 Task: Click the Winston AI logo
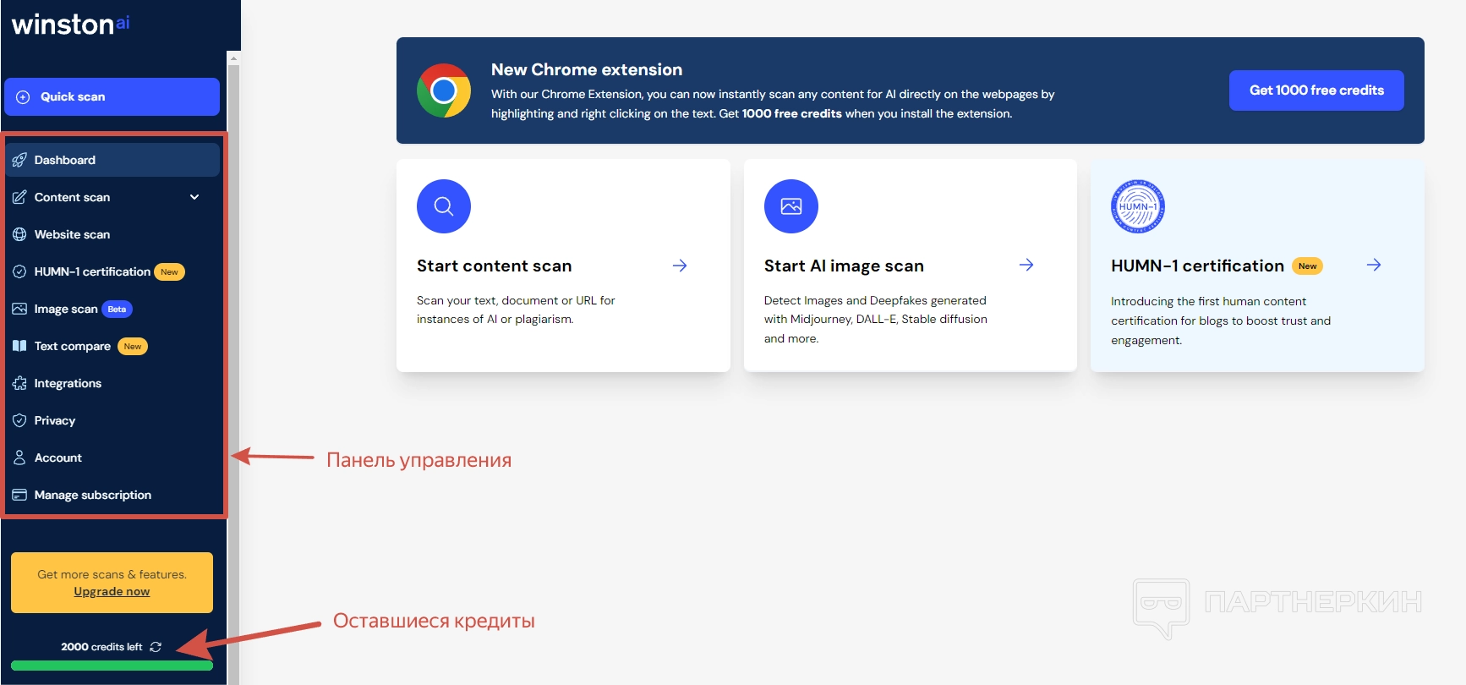click(70, 25)
